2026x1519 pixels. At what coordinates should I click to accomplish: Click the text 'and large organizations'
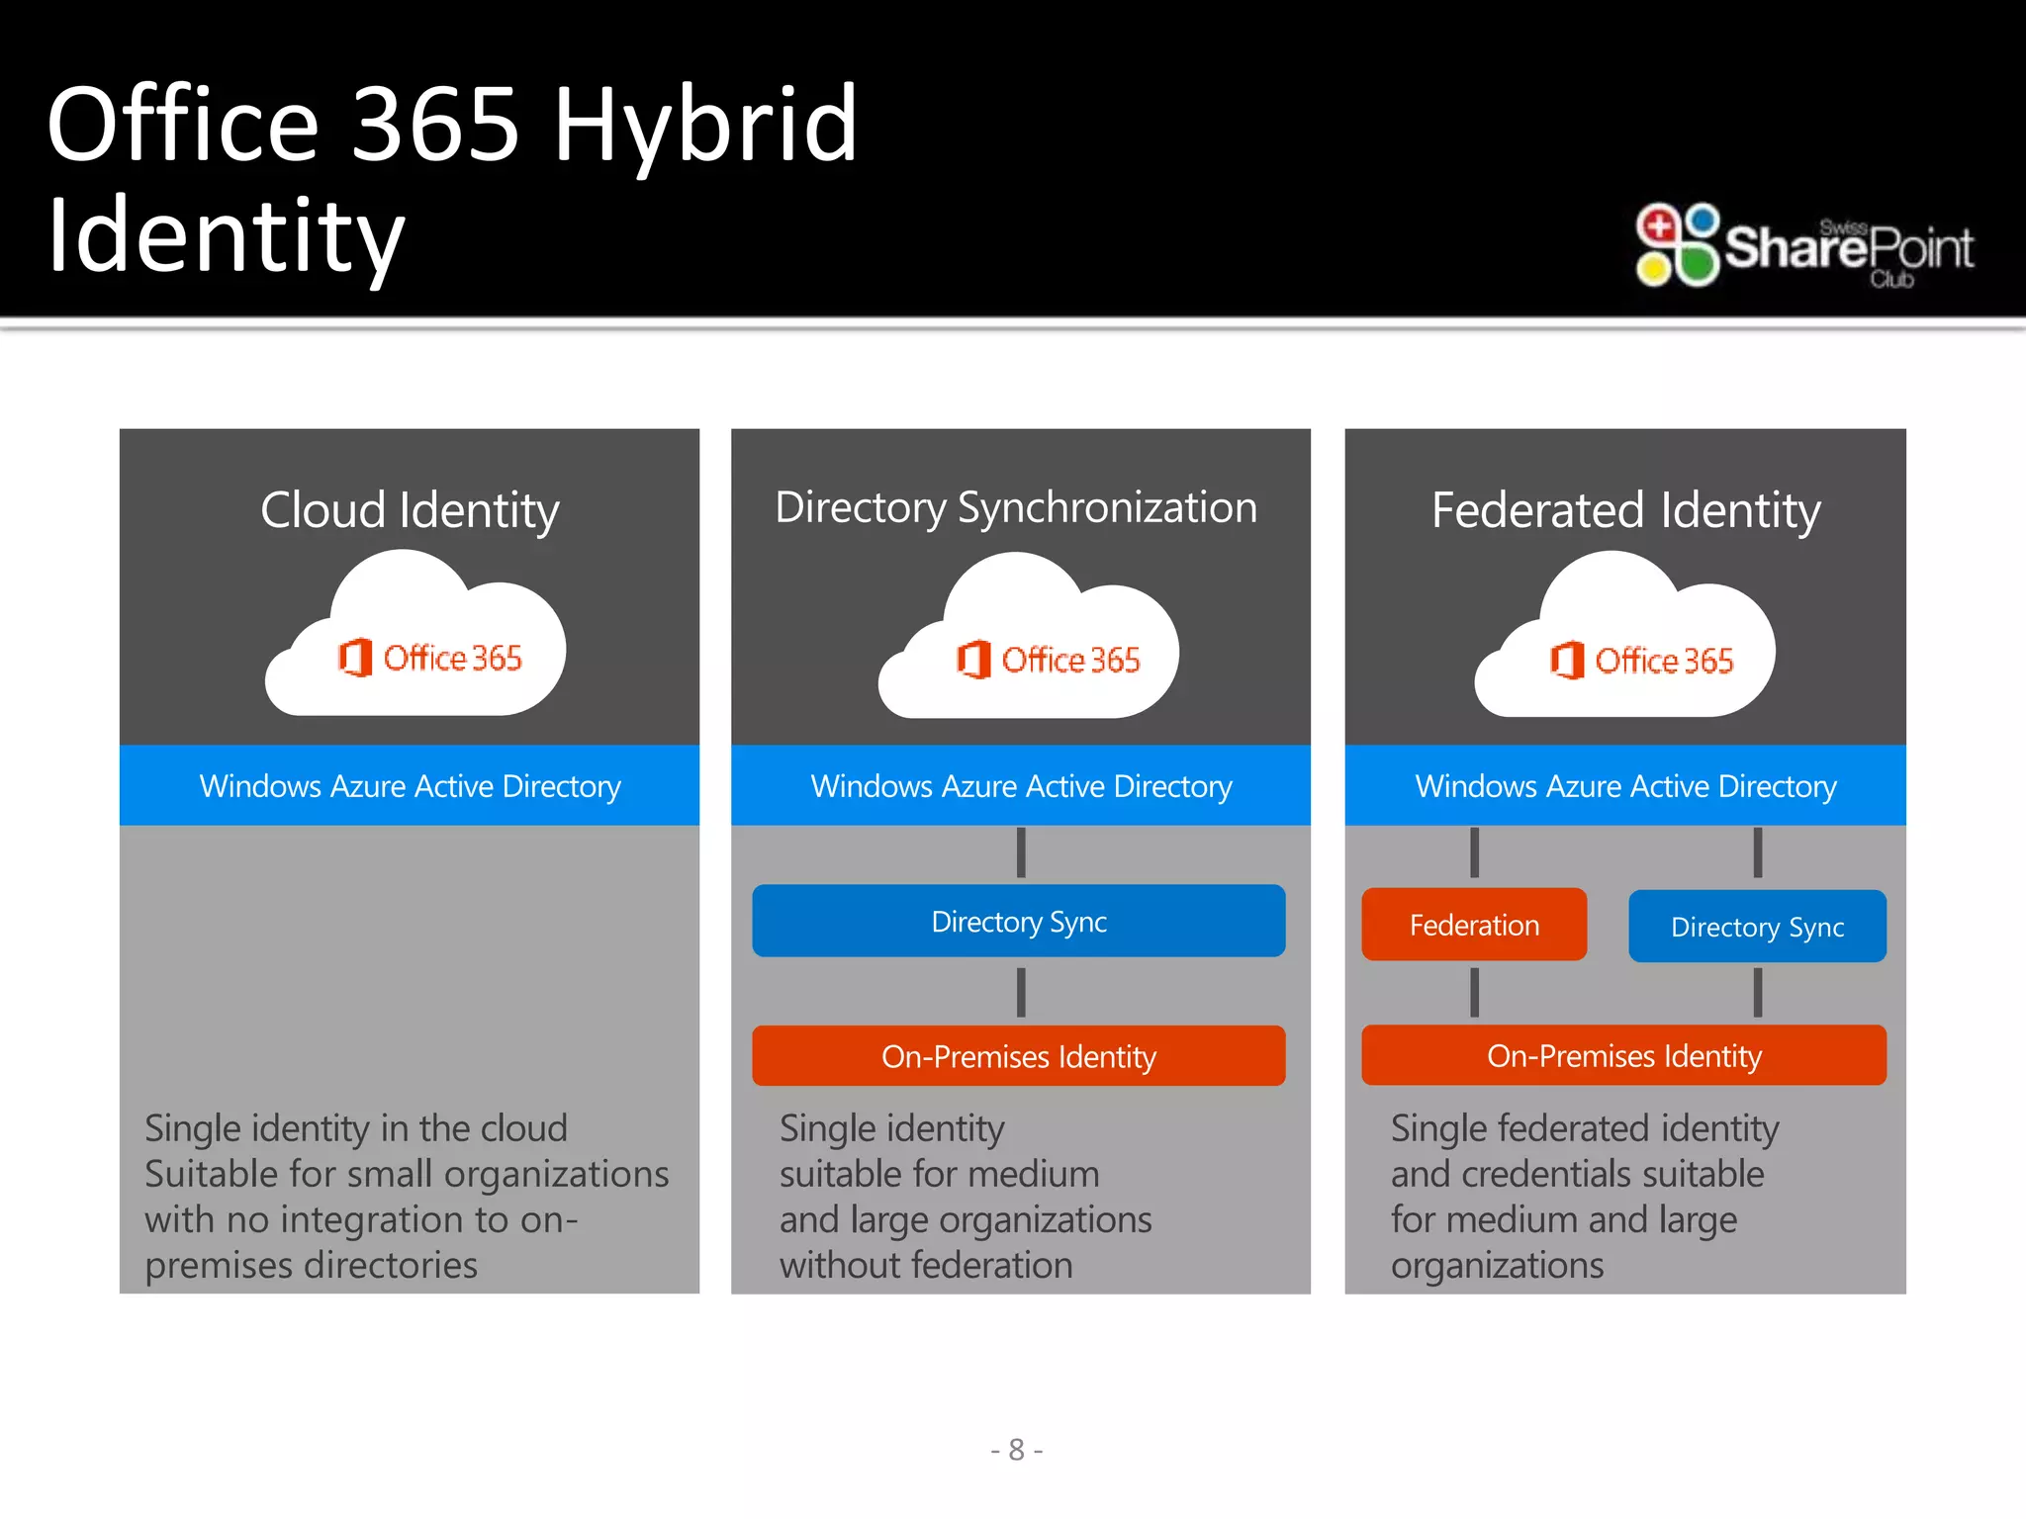tap(966, 1220)
